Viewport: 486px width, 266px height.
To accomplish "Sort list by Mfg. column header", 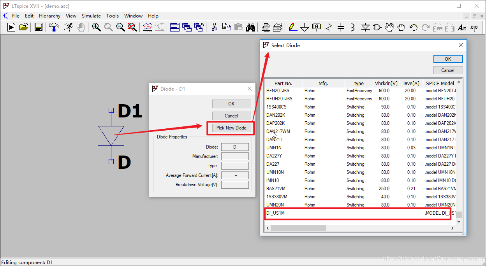I will click(324, 83).
